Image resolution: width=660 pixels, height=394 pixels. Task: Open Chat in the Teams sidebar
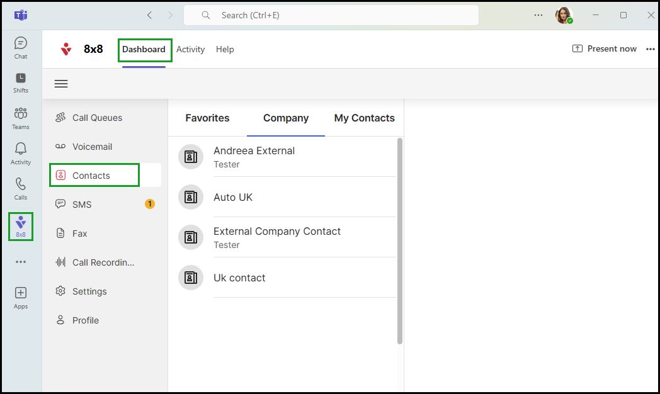click(21, 47)
